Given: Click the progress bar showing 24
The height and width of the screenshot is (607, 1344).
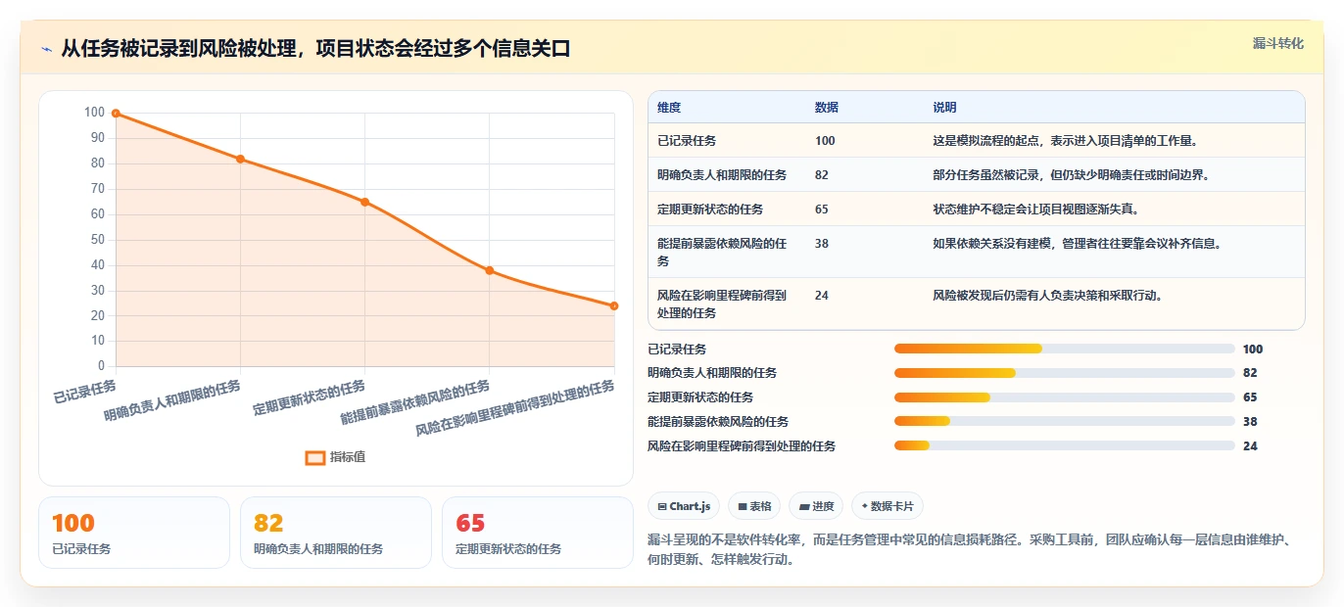Looking at the screenshot, I should click(x=1065, y=446).
